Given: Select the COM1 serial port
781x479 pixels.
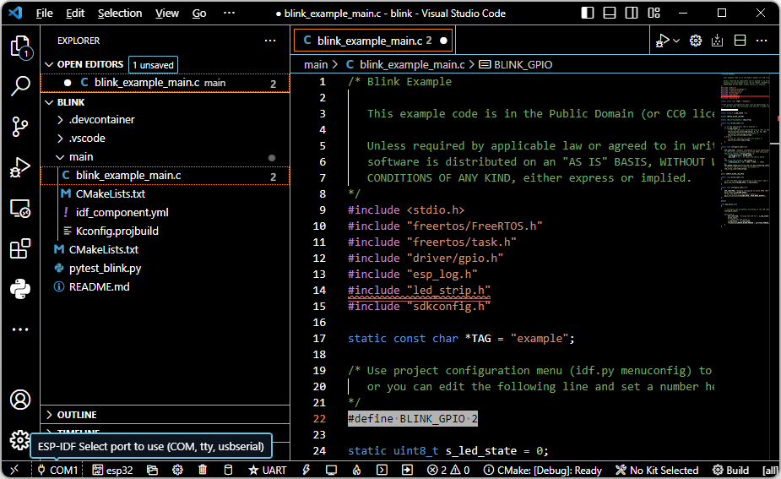Looking at the screenshot, I should pyautogui.click(x=58, y=470).
